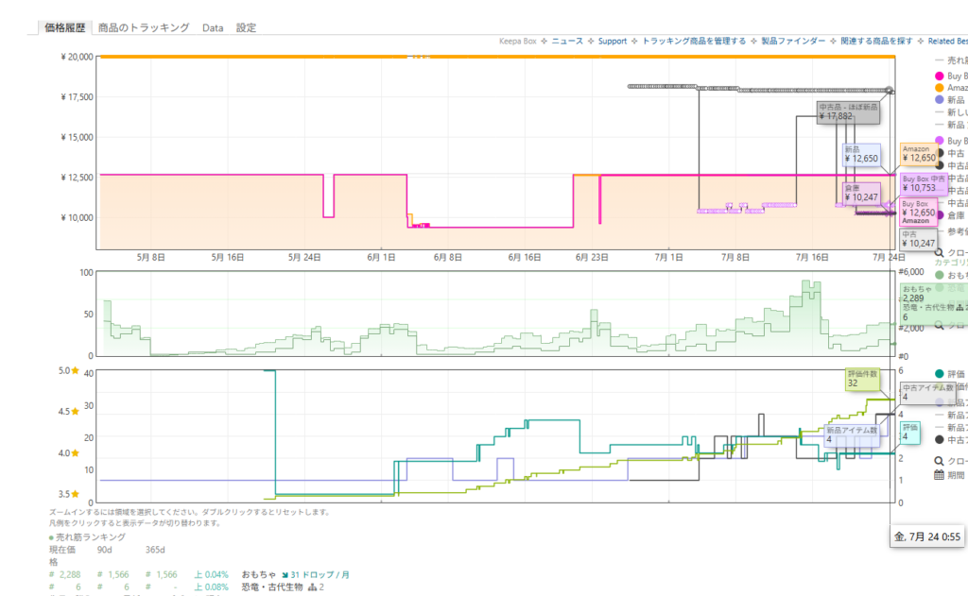The width and height of the screenshot is (968, 596).
Task: Open the 商品のトラッキング tab
Action: point(144,27)
